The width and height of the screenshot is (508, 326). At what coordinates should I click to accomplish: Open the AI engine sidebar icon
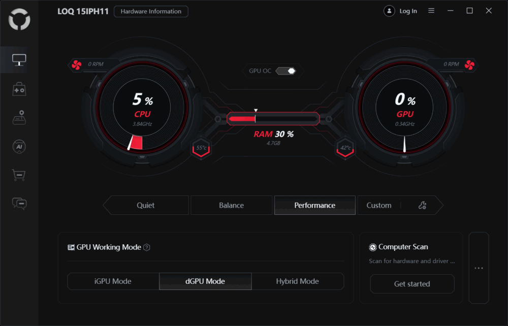click(19, 147)
